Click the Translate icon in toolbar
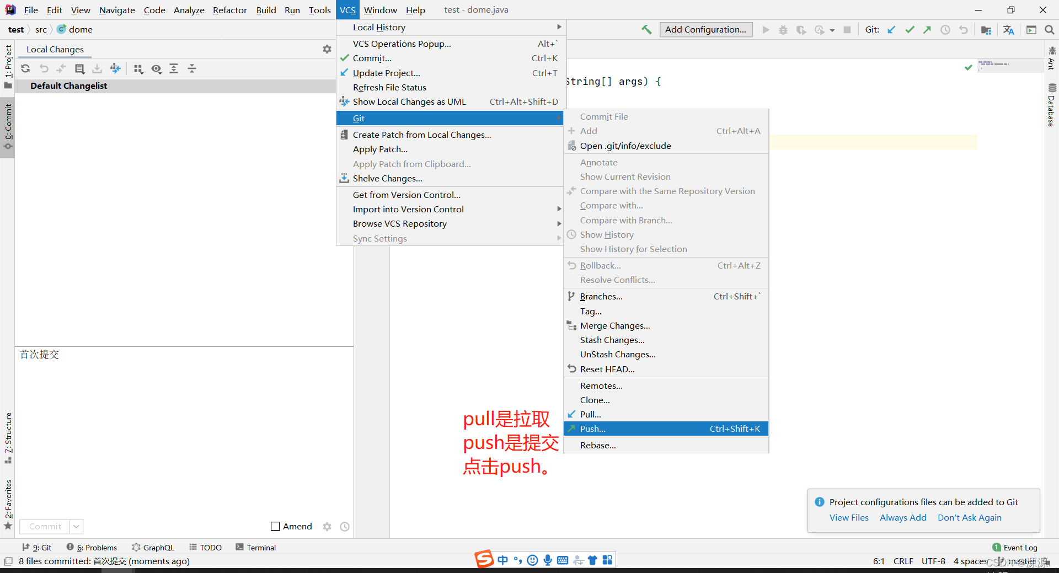 (1009, 30)
